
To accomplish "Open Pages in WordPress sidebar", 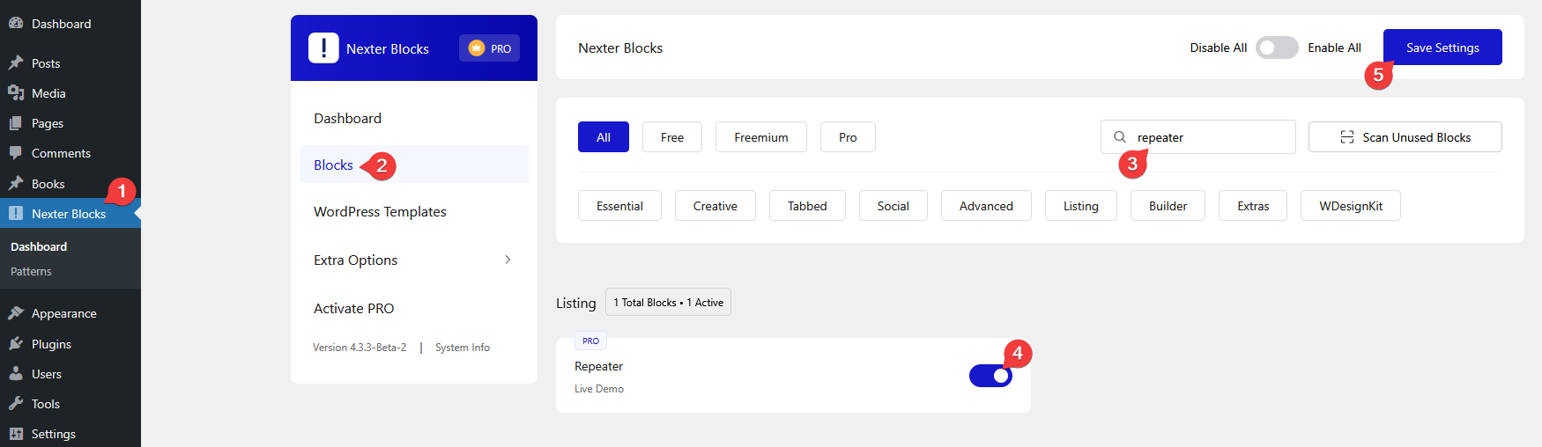I will pos(70,123).
